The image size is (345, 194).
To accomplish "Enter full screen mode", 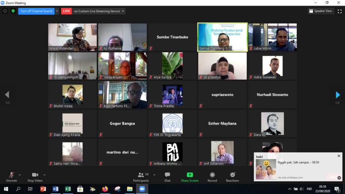I will (x=340, y=11).
